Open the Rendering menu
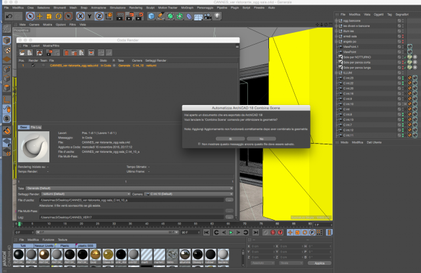 [x=136, y=8]
